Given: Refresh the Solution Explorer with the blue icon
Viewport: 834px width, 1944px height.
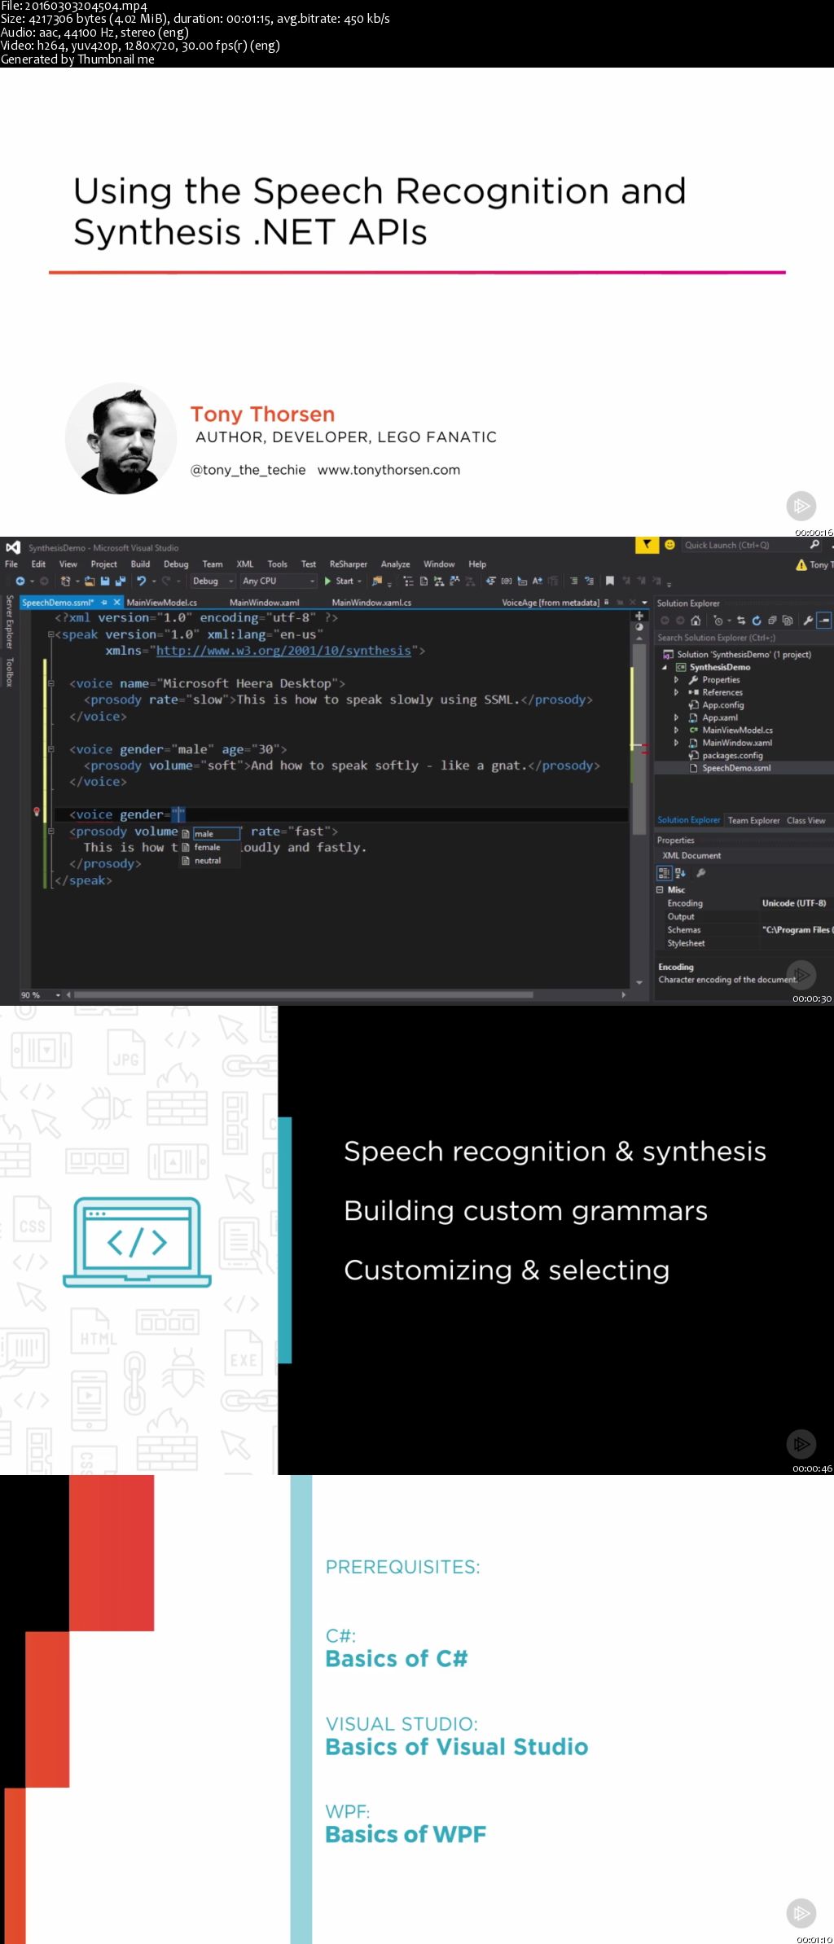Looking at the screenshot, I should point(757,621).
